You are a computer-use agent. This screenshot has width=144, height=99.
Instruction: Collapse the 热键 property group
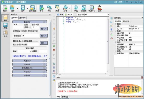[115, 31]
